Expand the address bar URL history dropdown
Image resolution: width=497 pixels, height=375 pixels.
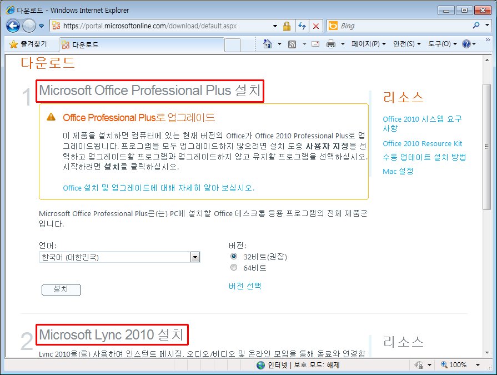[x=275, y=26]
